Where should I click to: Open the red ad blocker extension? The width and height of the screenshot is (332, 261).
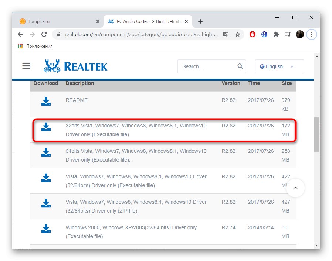[253, 34]
